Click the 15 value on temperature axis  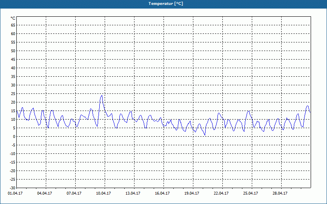(x=13, y=111)
